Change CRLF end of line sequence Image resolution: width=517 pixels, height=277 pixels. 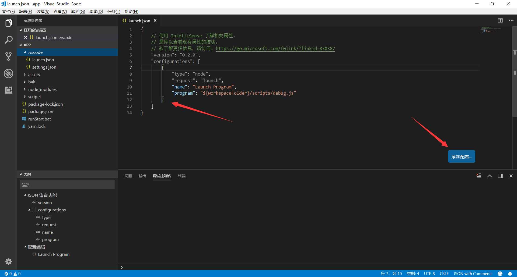[x=444, y=274]
